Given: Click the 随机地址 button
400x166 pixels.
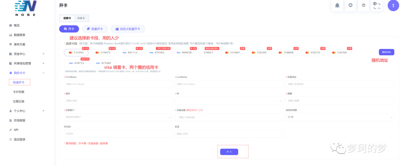Looking at the screenshot, I should click(386, 52).
